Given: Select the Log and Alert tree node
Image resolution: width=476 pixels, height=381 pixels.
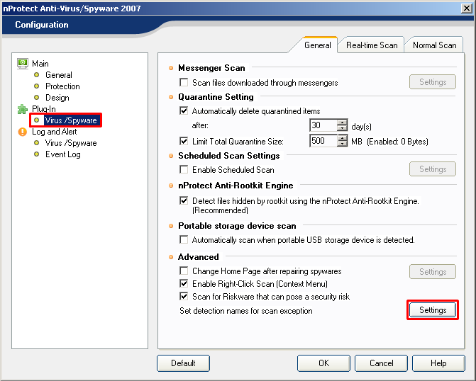Looking at the screenshot, I should (55, 132).
